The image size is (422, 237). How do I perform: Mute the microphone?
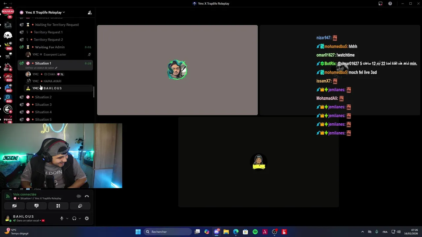pos(62,218)
